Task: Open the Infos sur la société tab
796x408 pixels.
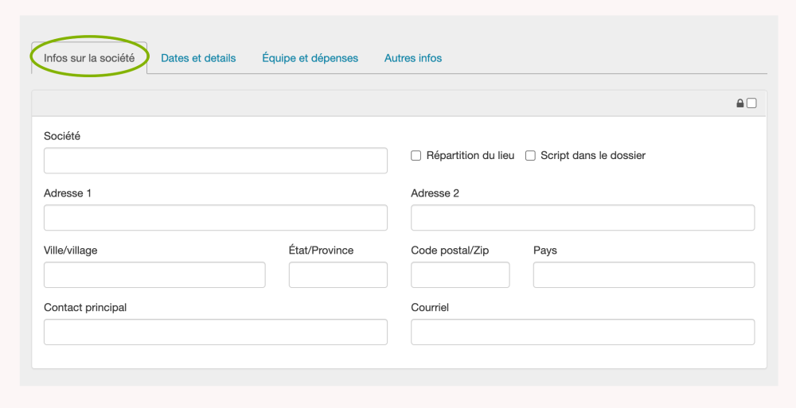Action: 89,58
